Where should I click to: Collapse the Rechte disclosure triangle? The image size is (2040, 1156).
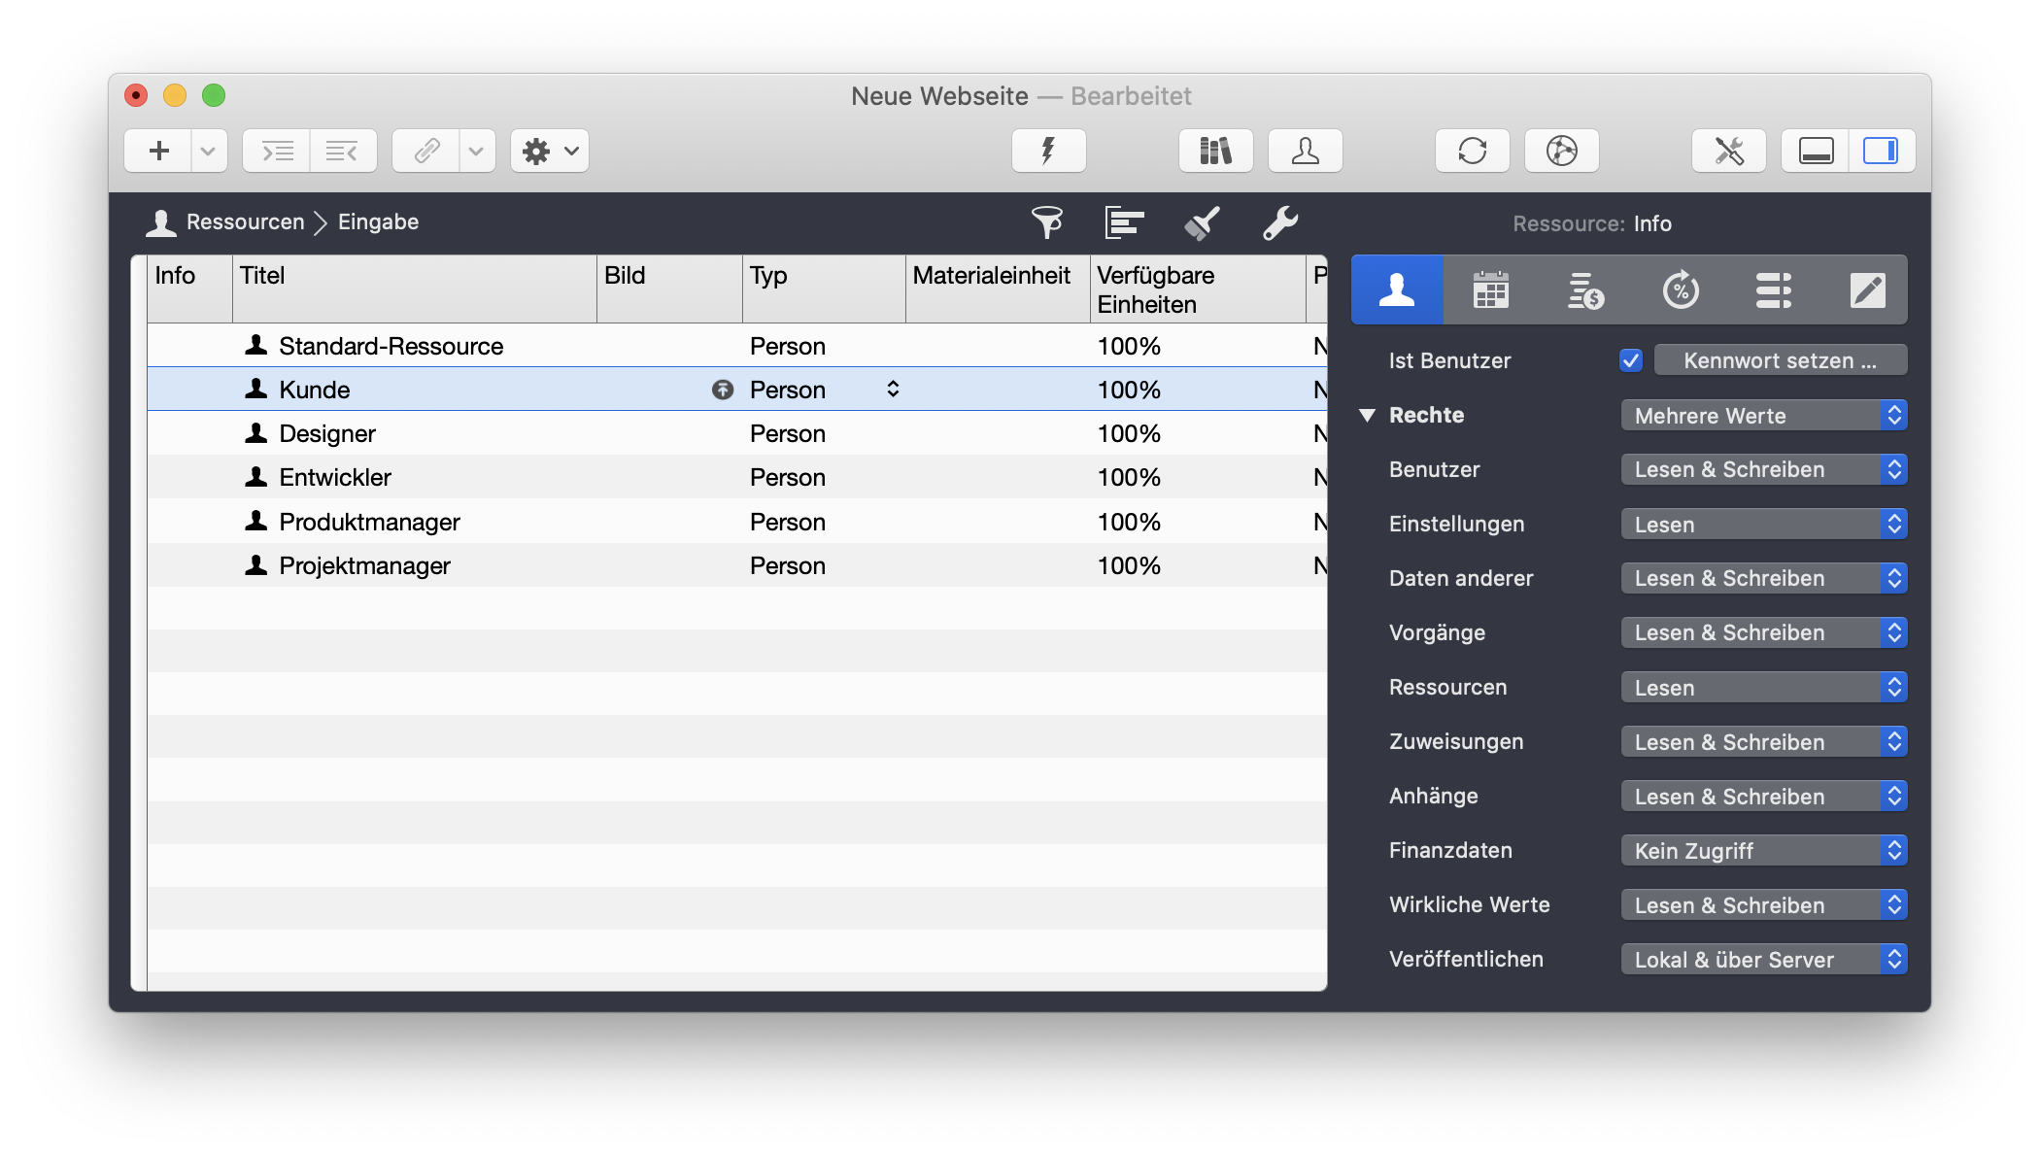coord(1367,416)
